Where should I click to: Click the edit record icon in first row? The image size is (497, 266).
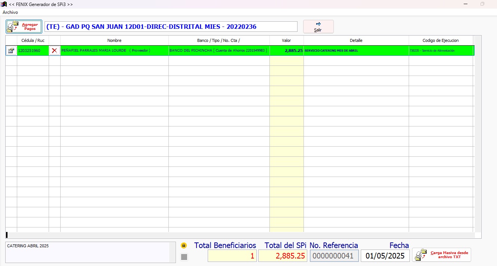(11, 51)
